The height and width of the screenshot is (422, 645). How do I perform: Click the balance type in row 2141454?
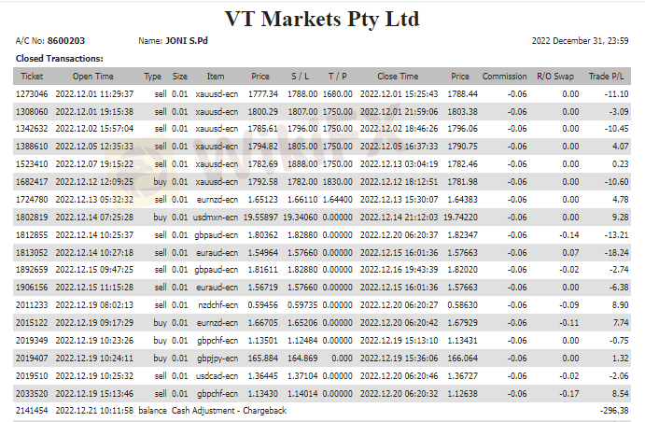click(152, 410)
